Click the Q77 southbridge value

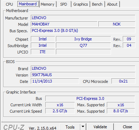tap(83, 45)
